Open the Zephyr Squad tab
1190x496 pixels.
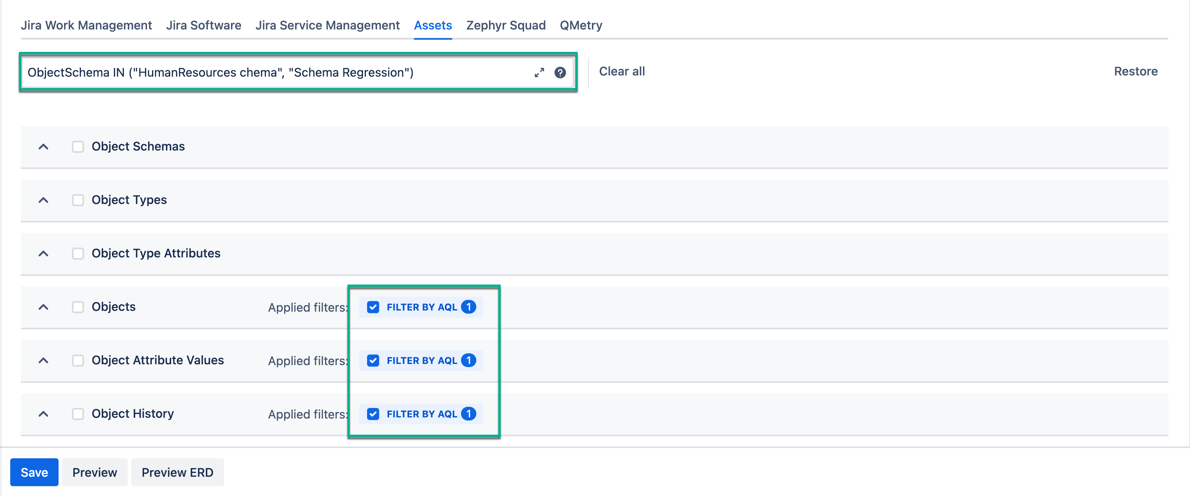[505, 25]
